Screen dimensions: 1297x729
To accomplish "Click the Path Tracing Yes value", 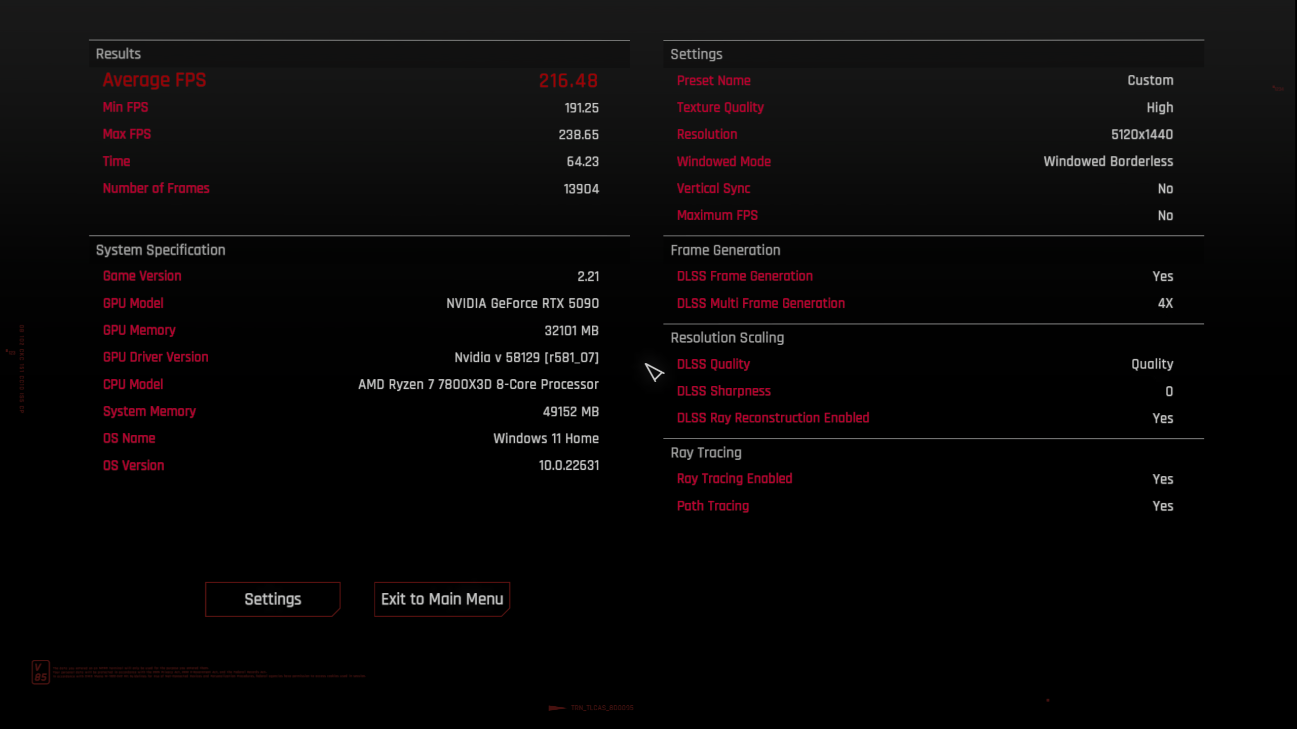I will pyautogui.click(x=1162, y=506).
